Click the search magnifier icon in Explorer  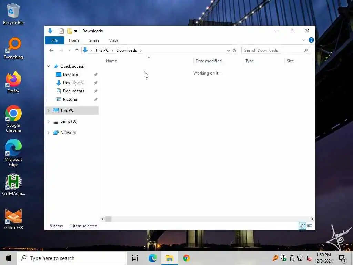[306, 50]
